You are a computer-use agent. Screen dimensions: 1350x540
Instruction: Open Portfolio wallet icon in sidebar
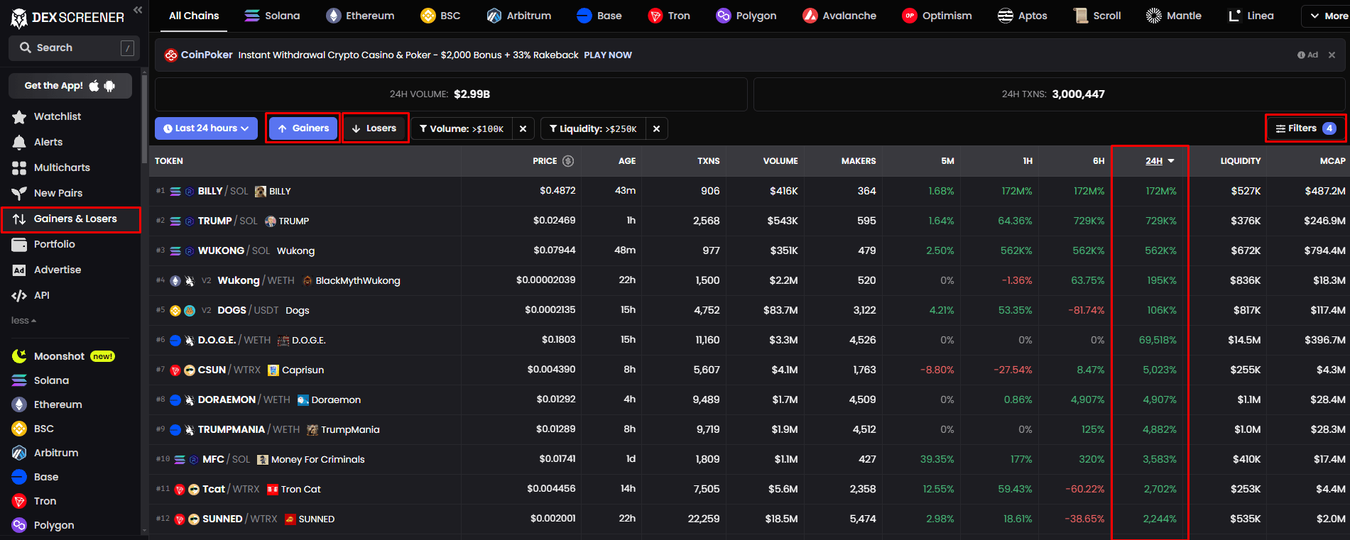19,244
